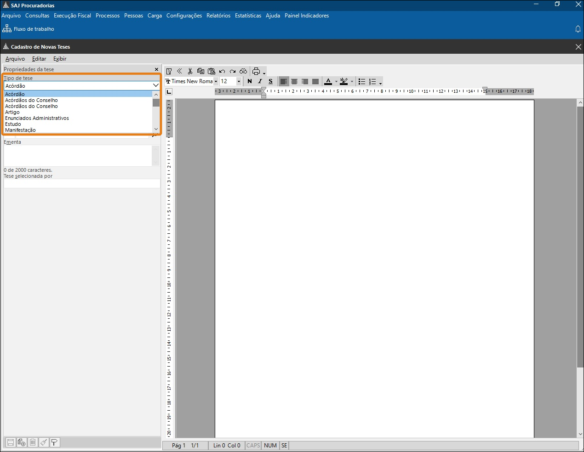584x452 pixels.
Task: Click the double left chevron toolbar icon
Action: point(179,71)
